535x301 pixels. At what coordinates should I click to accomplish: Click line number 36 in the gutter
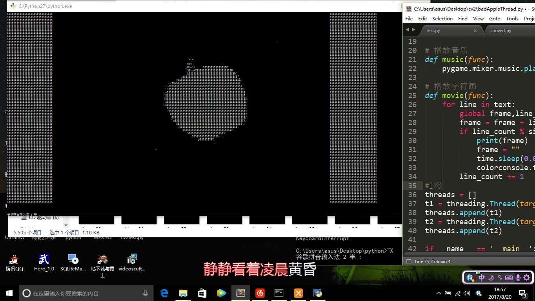tap(412, 194)
